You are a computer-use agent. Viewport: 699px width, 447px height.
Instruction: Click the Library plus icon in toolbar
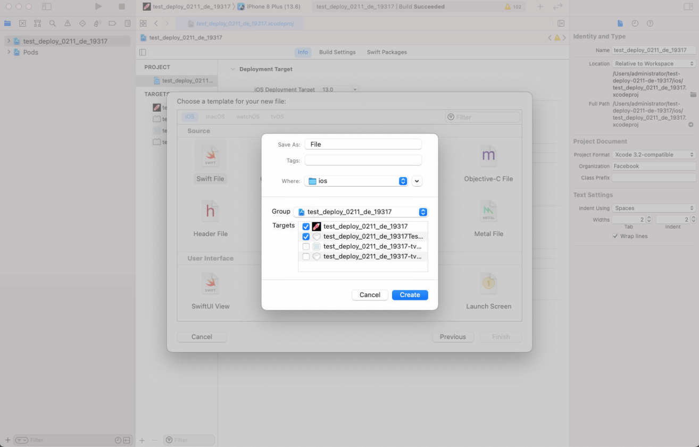pos(540,6)
